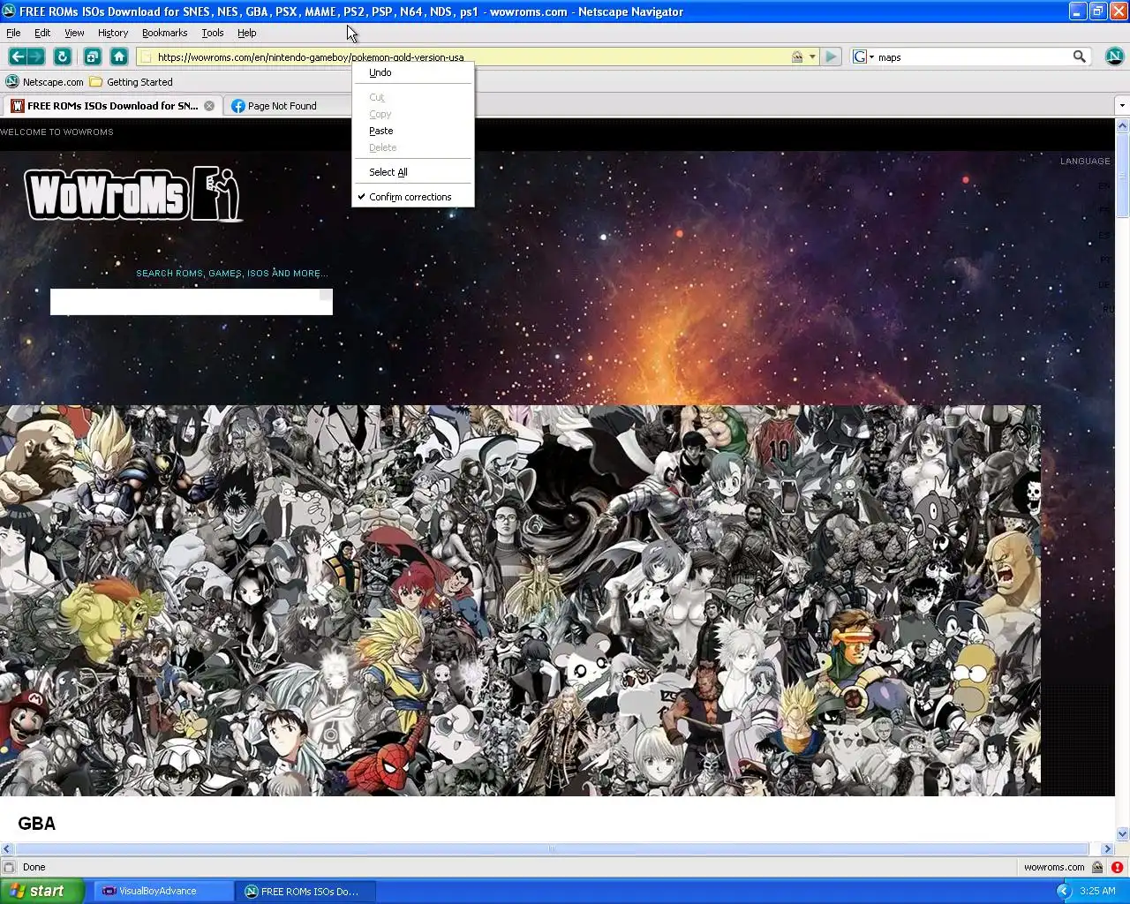1130x904 pixels.
Task: Select the FREE ROMs ISOs taskbar button
Action: pyautogui.click(x=307, y=891)
